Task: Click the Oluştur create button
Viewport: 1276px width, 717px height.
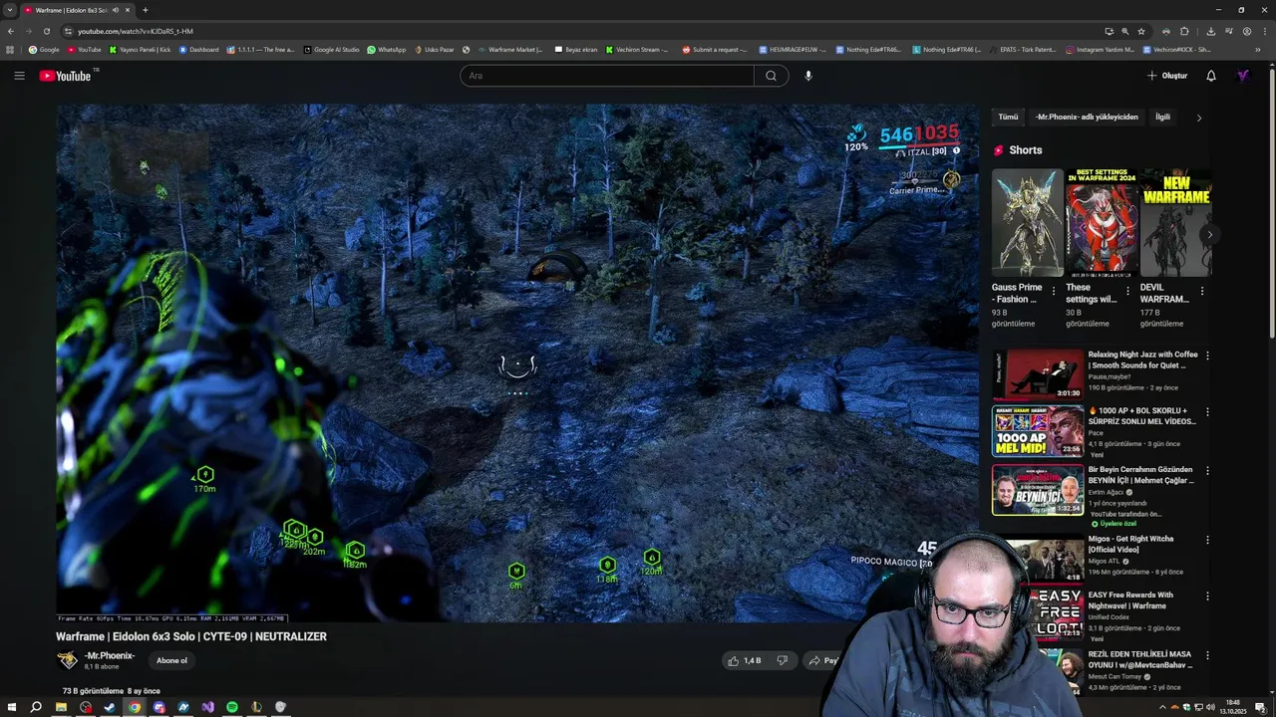Action: [1167, 76]
